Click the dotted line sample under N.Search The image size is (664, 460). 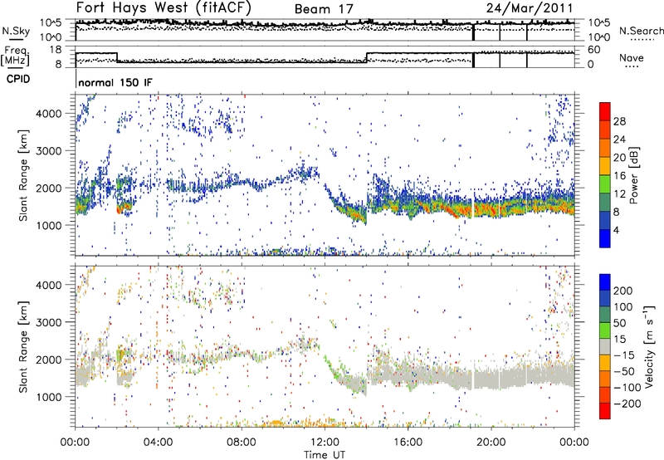coord(642,40)
